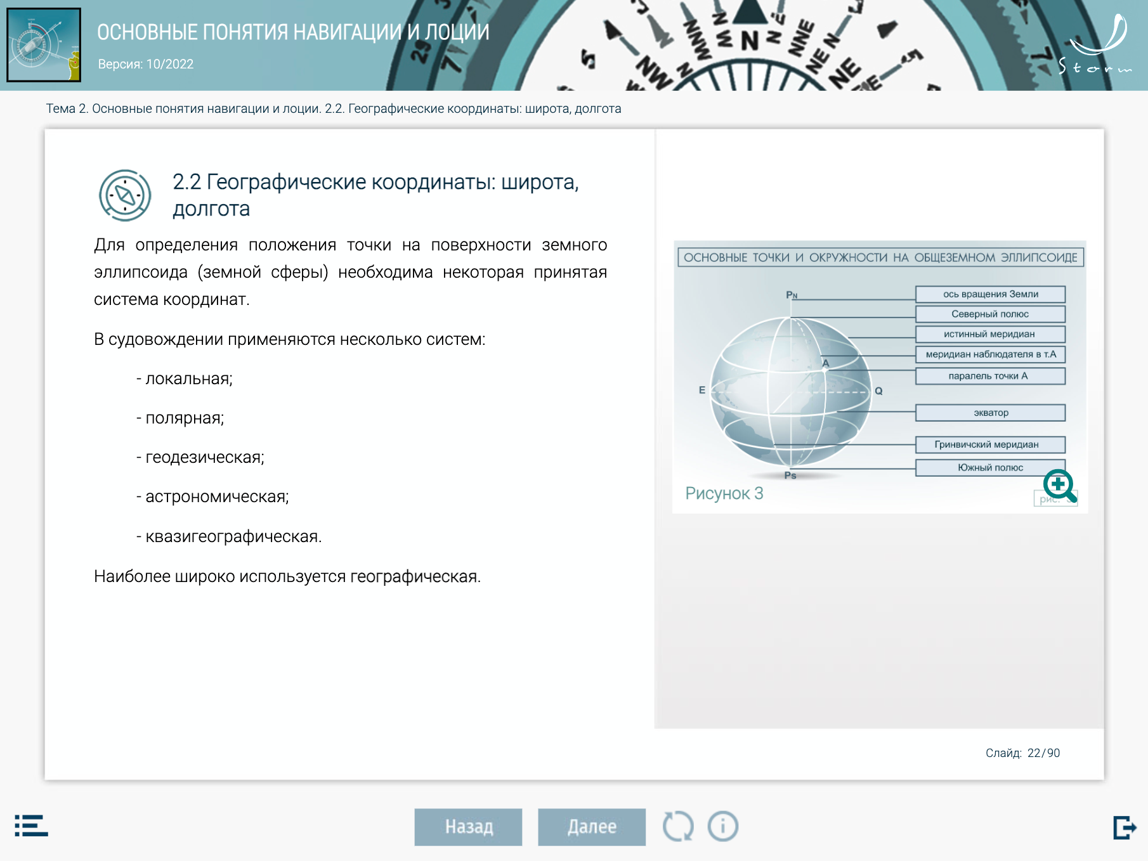
Task: Open the table of contents menu icon
Action: (31, 825)
